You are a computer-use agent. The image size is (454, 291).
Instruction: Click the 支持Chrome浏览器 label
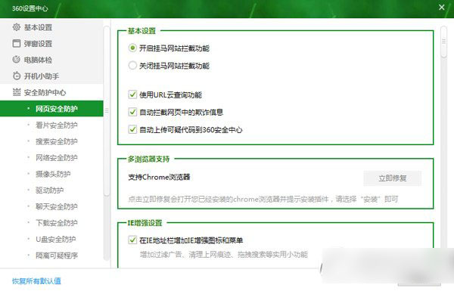coord(159,177)
